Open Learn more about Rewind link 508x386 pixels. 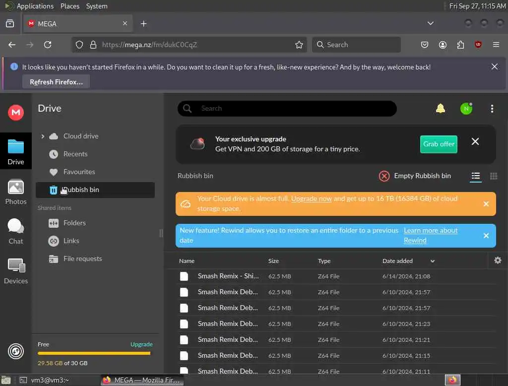tap(430, 235)
